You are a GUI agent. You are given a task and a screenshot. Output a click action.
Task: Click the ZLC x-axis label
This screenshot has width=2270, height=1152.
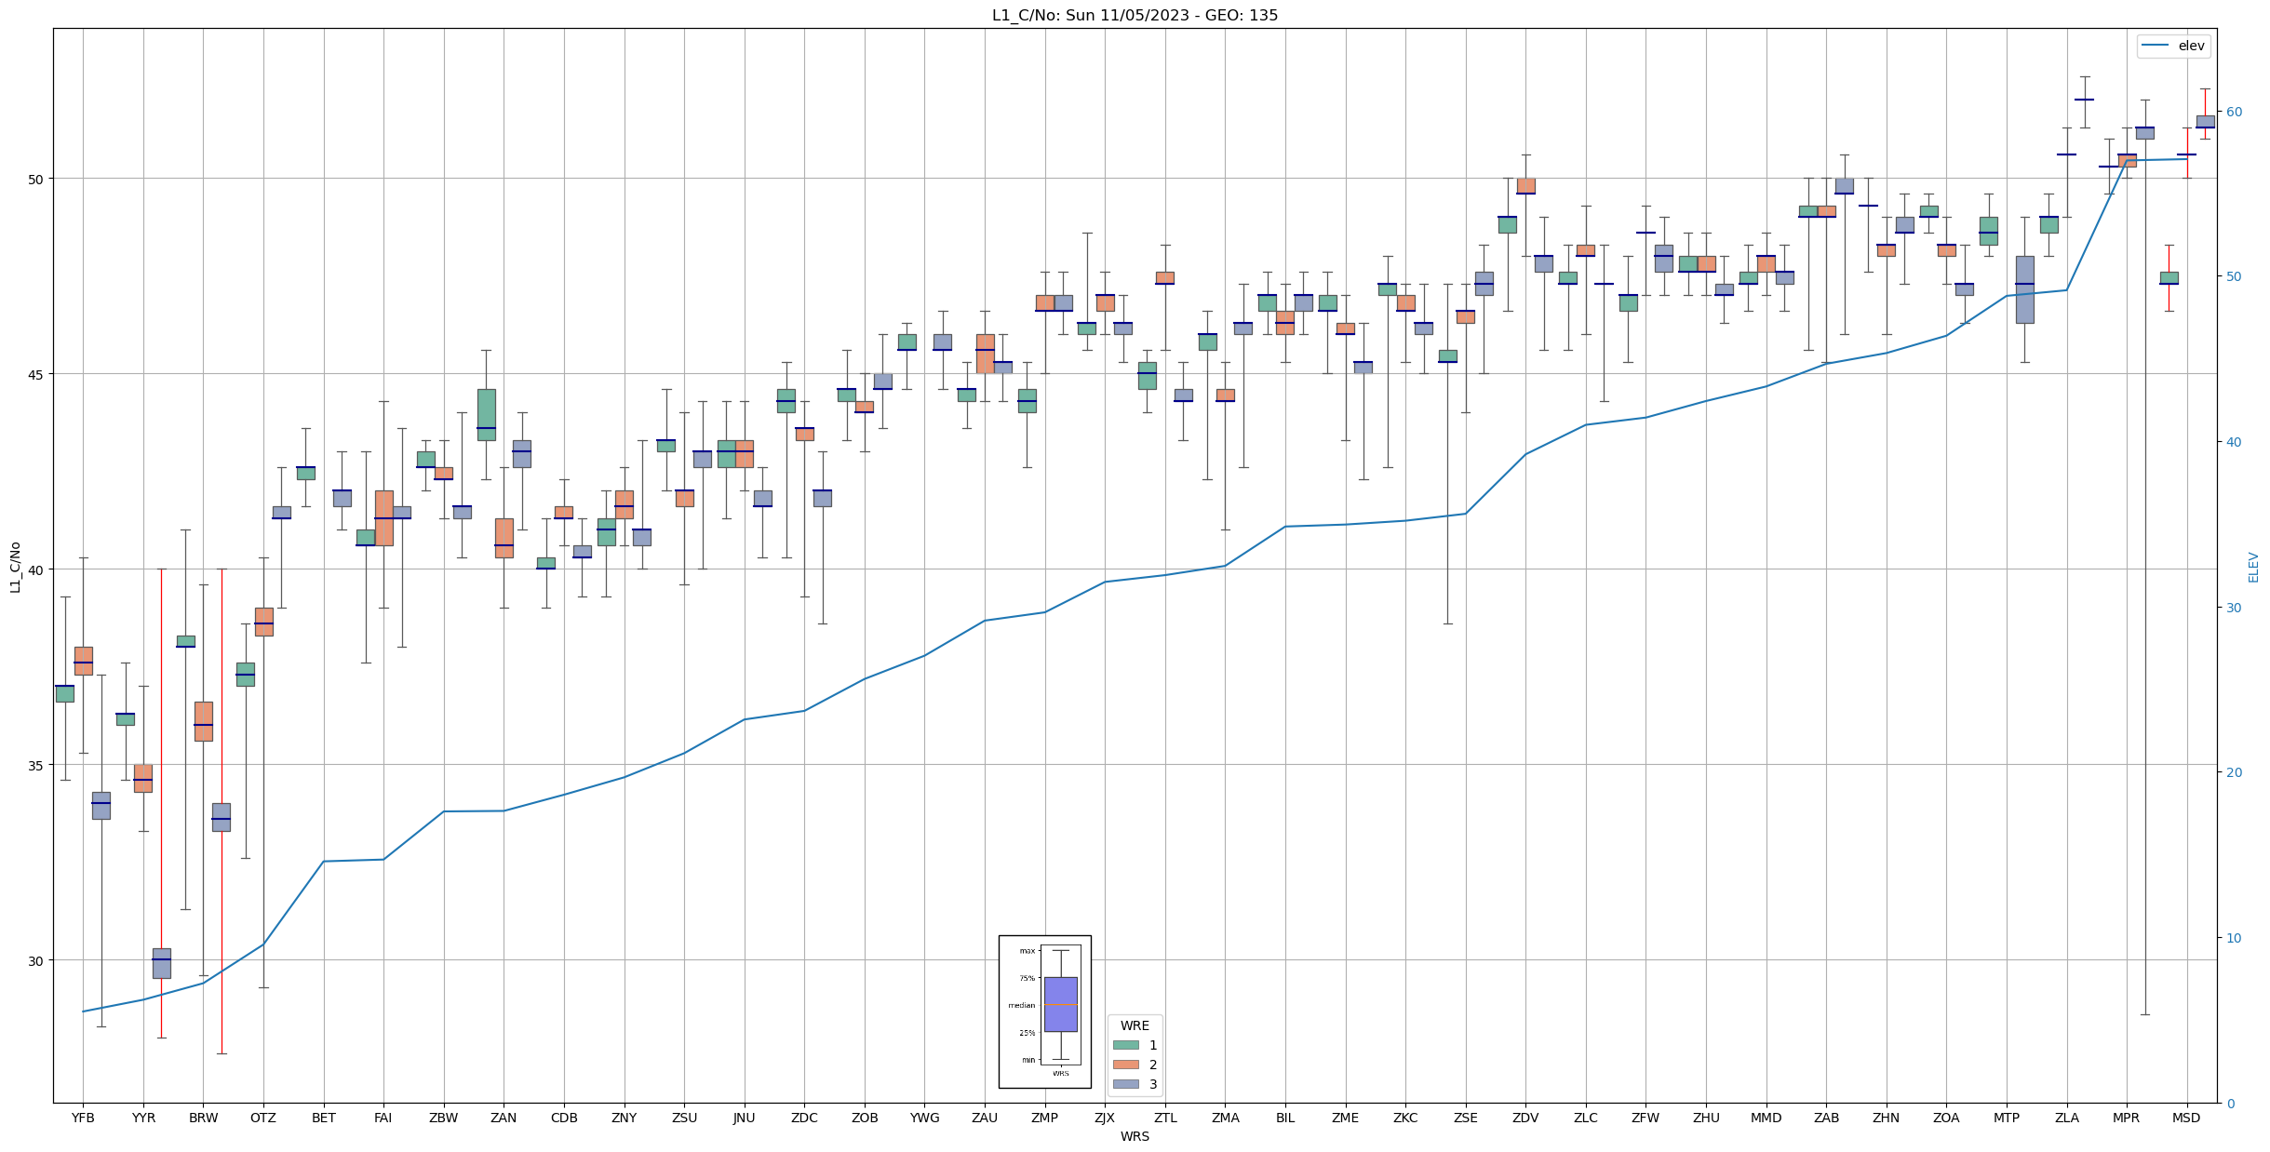[x=1586, y=1118]
